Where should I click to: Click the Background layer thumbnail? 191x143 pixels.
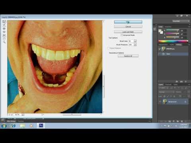pyautogui.click(x=165, y=102)
